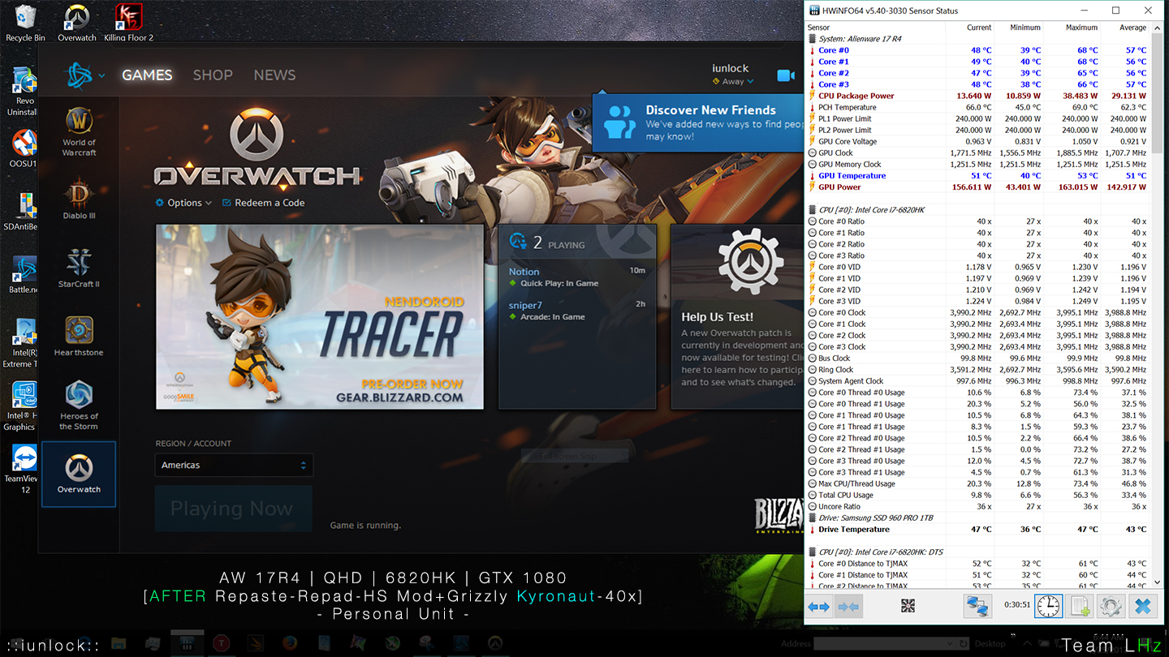Reset sensor statistics using the clock button

point(1048,606)
